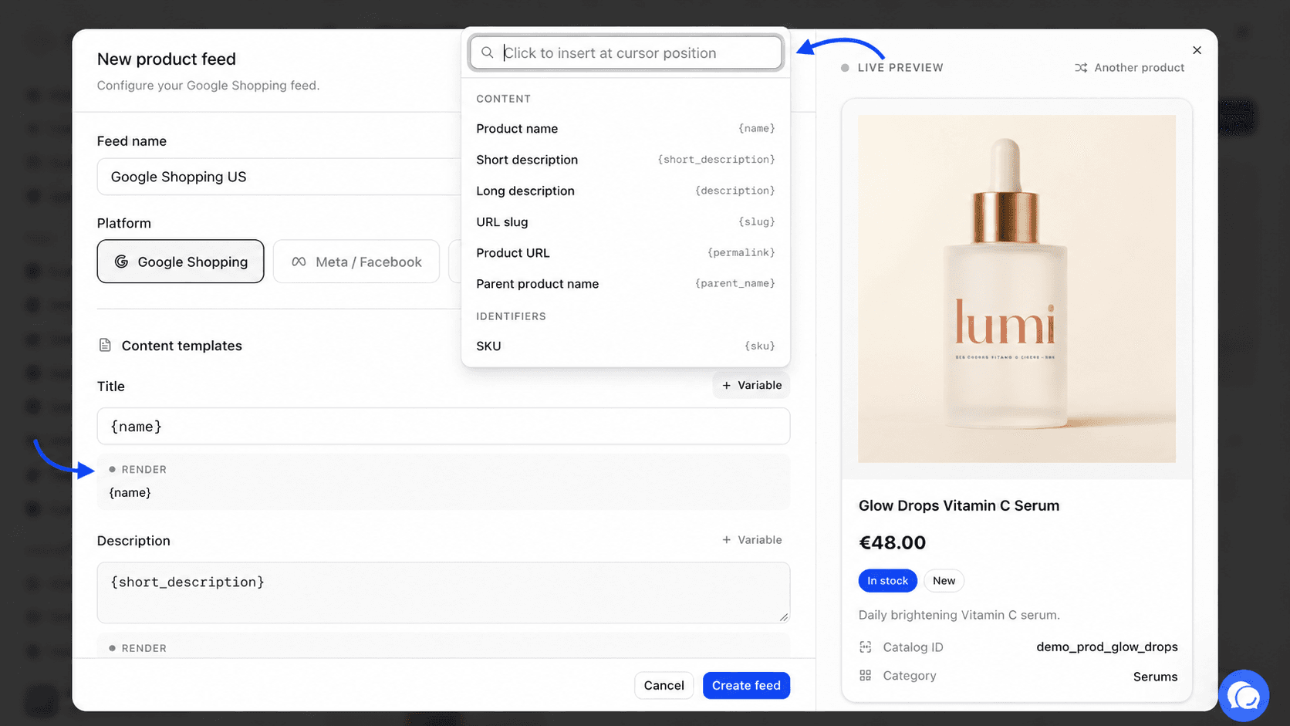Click the Serums category value
Screen dimensions: 1290x726
tap(1155, 677)
